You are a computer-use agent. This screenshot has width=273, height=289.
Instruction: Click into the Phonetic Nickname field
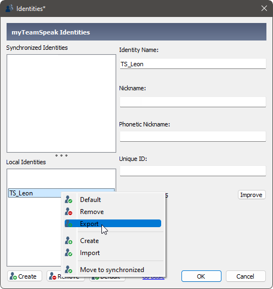click(193, 136)
